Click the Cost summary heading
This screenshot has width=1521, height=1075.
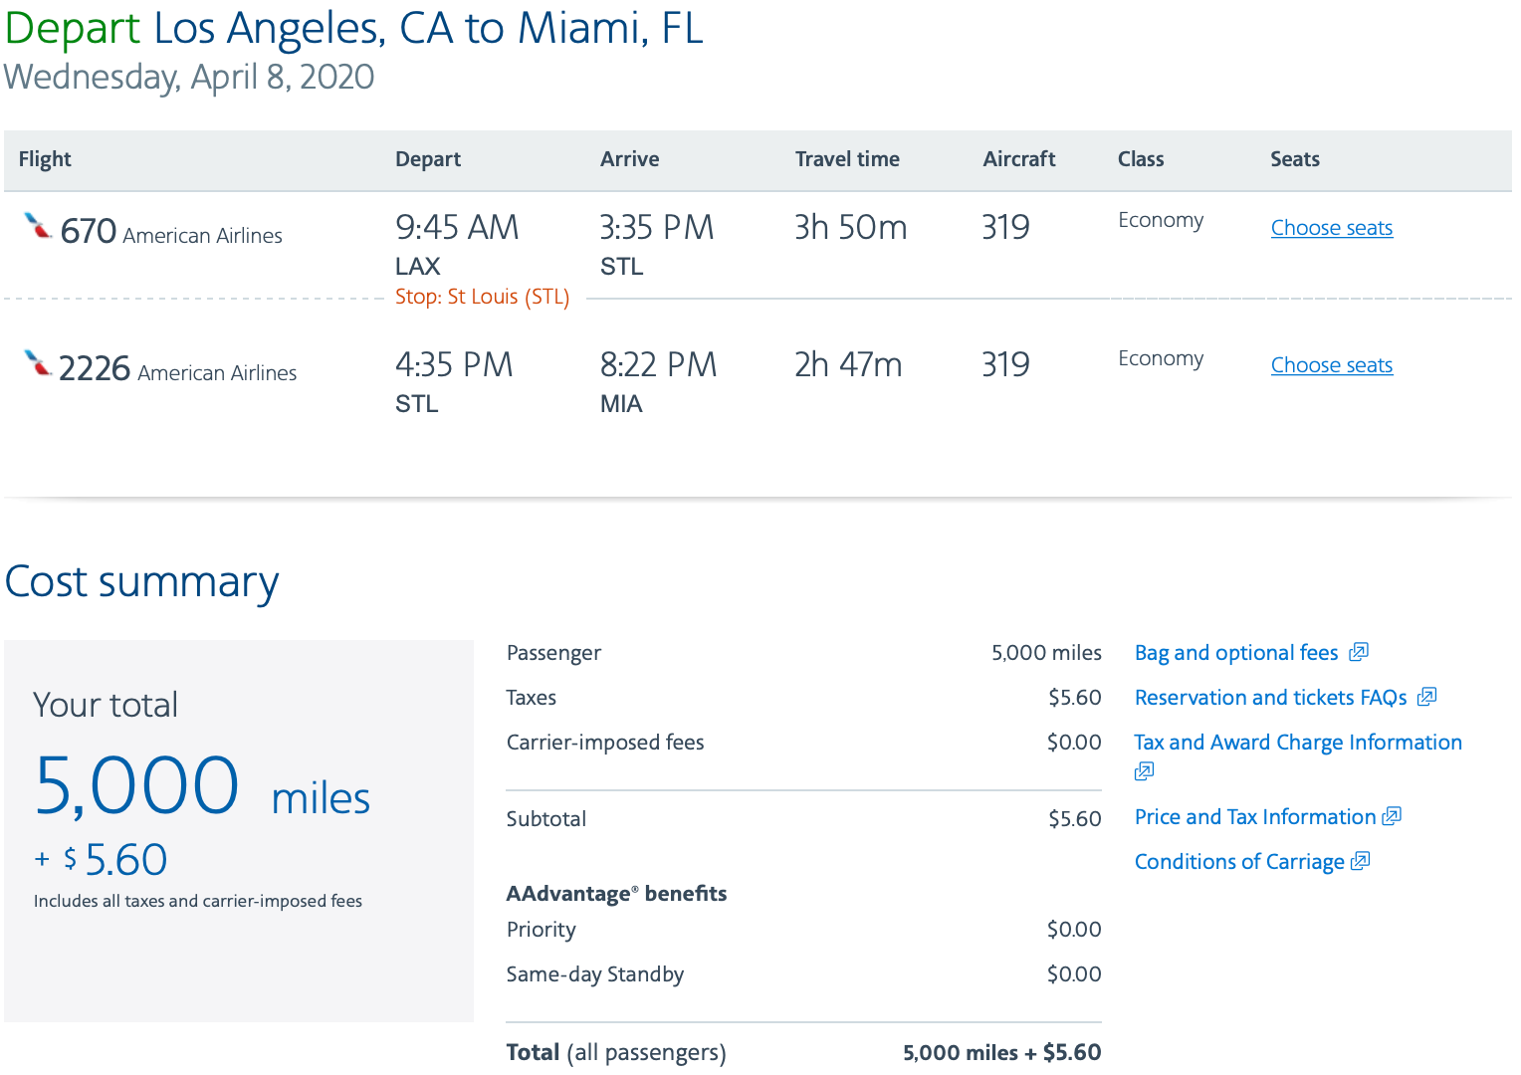[141, 582]
